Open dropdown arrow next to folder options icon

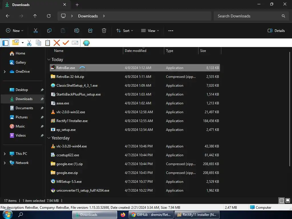coord(23,43)
